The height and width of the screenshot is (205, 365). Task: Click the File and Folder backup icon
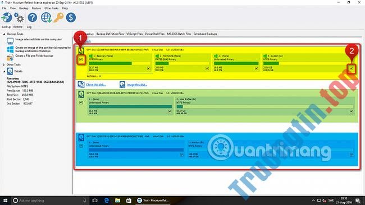click(x=10, y=57)
